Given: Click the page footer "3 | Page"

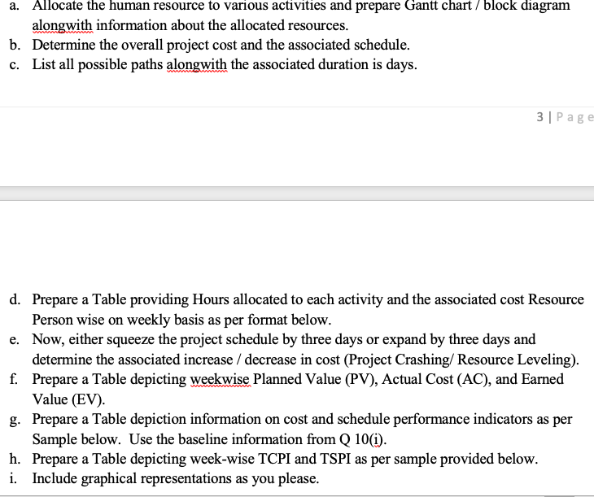Looking at the screenshot, I should 565,117.
